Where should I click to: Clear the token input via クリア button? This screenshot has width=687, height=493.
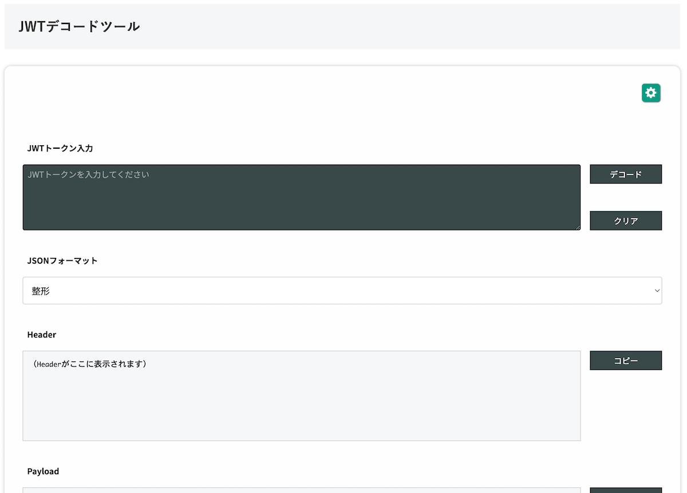click(x=625, y=220)
